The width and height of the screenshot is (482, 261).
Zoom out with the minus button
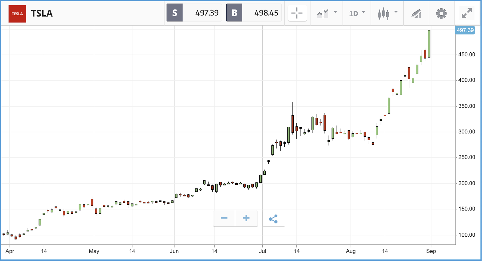point(224,218)
